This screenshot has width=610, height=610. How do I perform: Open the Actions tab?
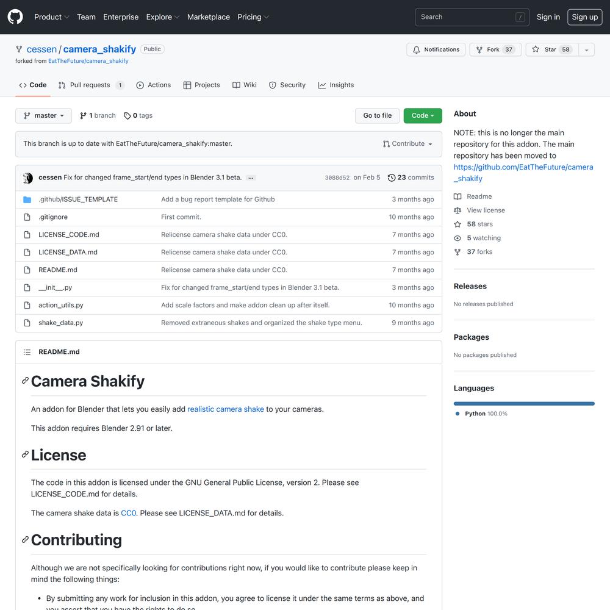pyautogui.click(x=154, y=85)
